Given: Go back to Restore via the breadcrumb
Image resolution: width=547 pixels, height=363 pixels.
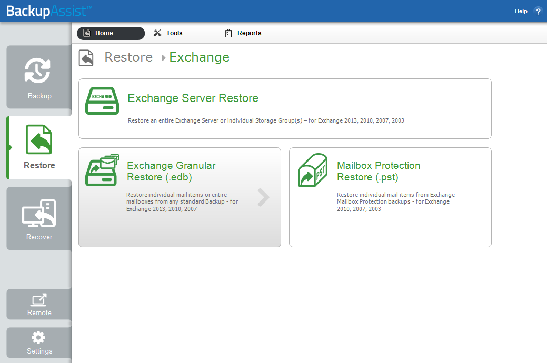Looking at the screenshot, I should pyautogui.click(x=129, y=57).
